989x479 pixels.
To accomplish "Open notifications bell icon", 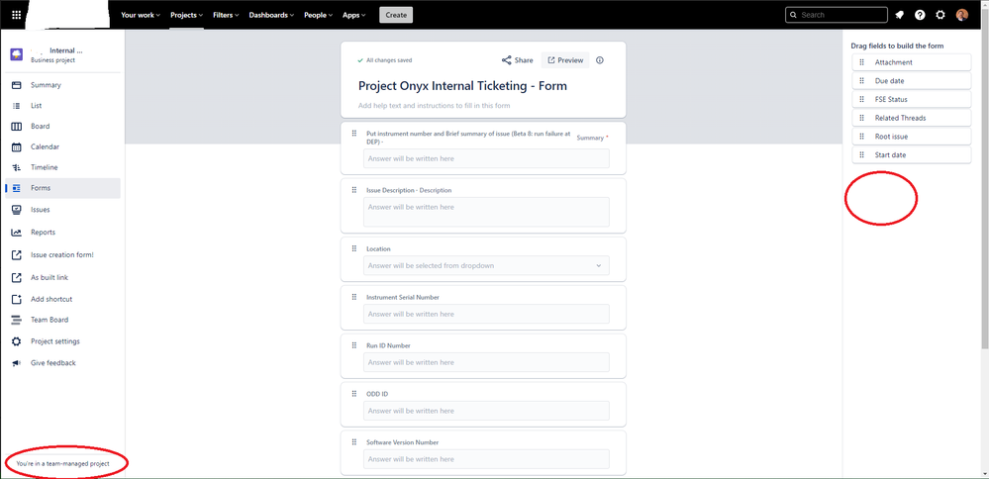I will 900,15.
